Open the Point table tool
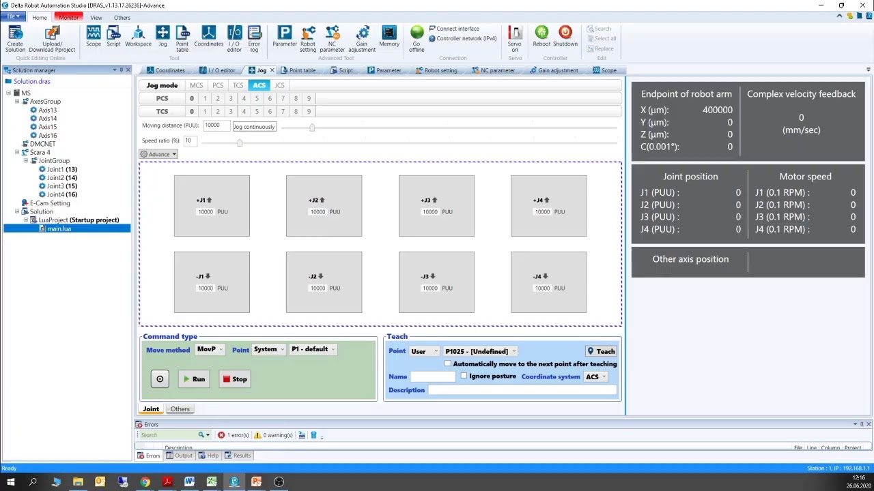Image resolution: width=874 pixels, height=491 pixels. coord(182,39)
